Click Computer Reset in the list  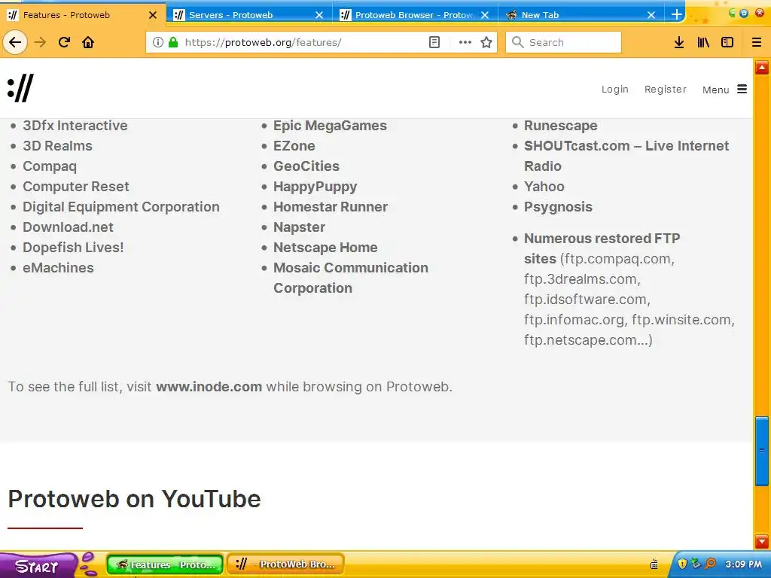76,187
